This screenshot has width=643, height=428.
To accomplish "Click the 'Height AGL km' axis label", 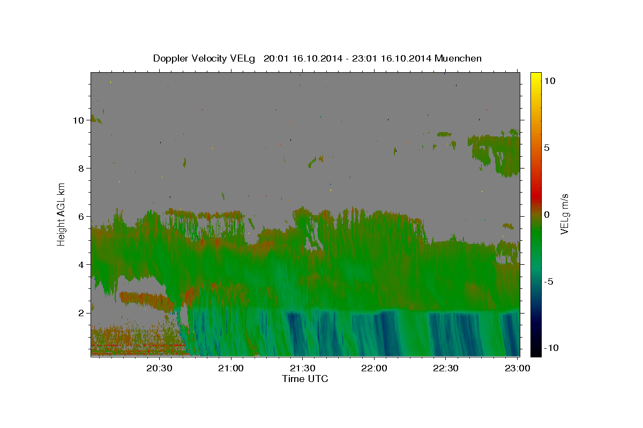I will pos(62,213).
